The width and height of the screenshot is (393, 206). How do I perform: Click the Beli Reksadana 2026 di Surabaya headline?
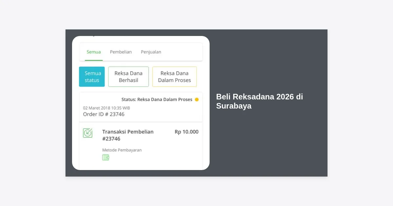click(259, 101)
